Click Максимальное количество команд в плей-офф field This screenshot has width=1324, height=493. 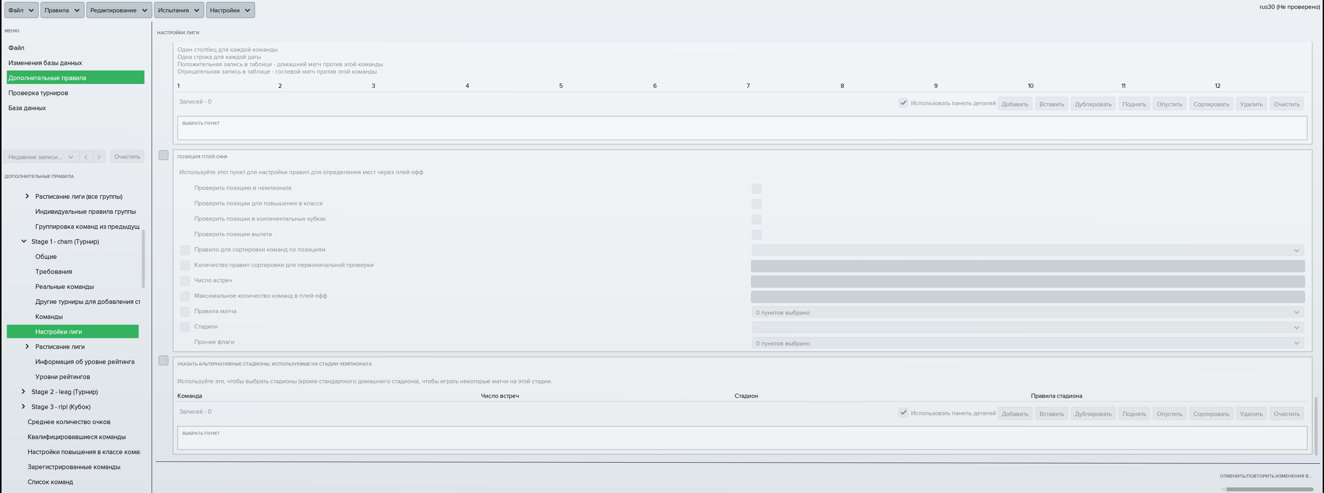click(1027, 297)
